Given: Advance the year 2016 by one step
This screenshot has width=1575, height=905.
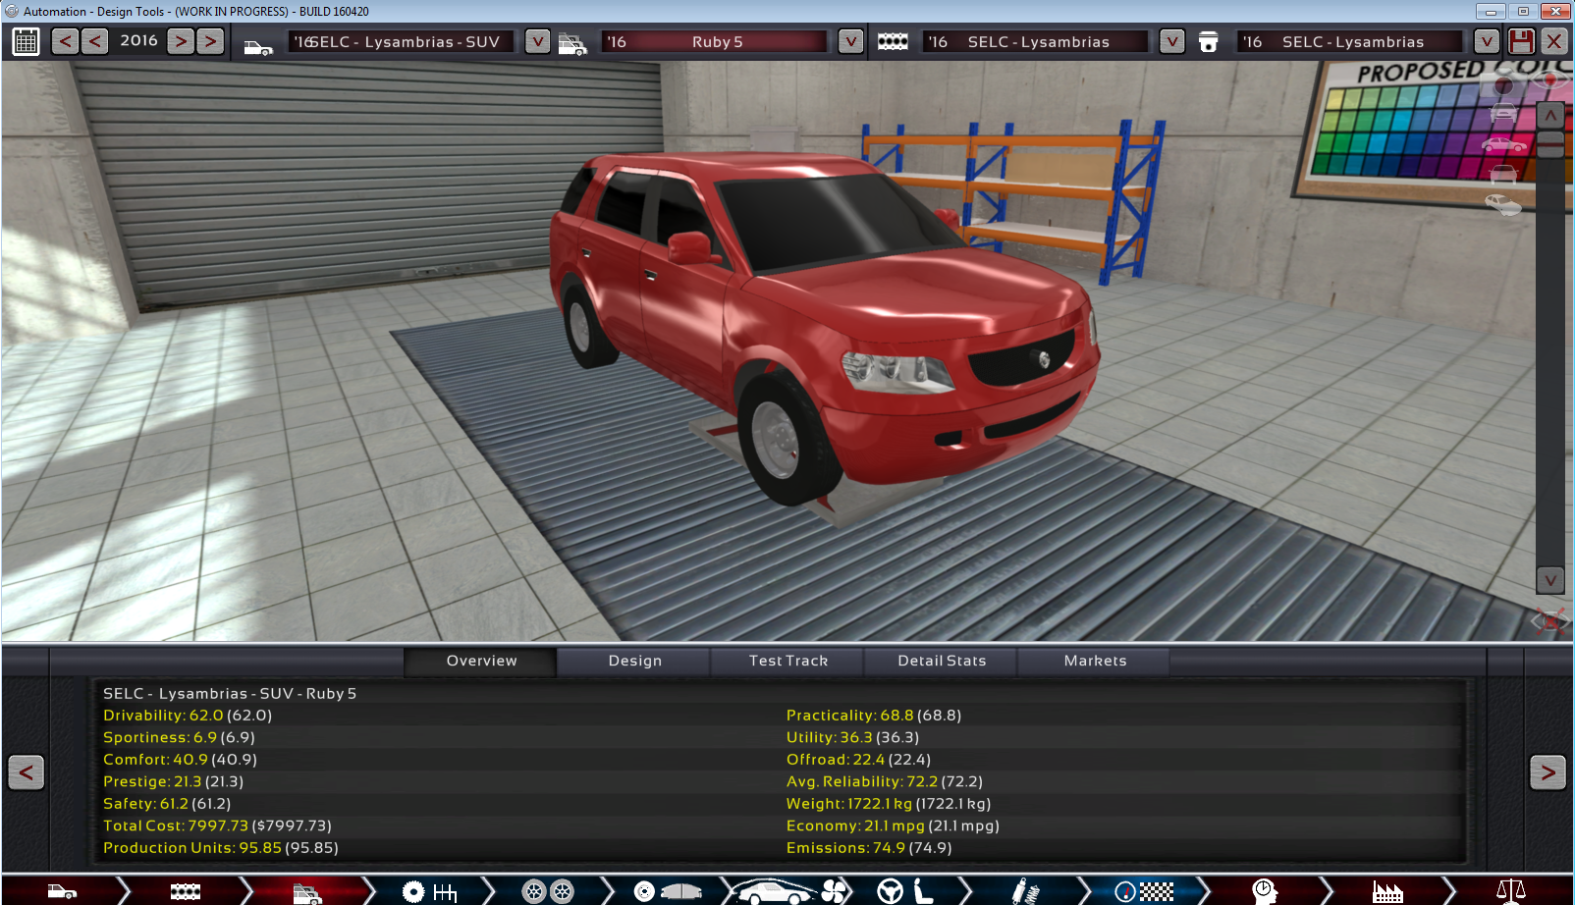Looking at the screenshot, I should pos(181,41).
